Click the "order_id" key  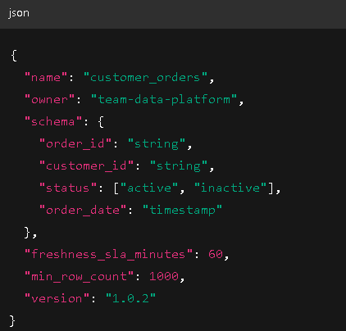click(x=75, y=143)
